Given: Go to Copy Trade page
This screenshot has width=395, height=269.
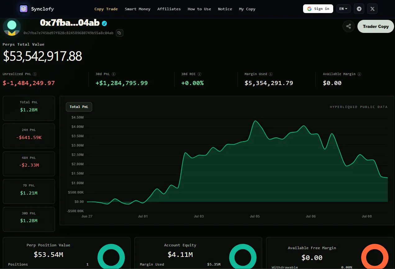Looking at the screenshot, I should (106, 9).
